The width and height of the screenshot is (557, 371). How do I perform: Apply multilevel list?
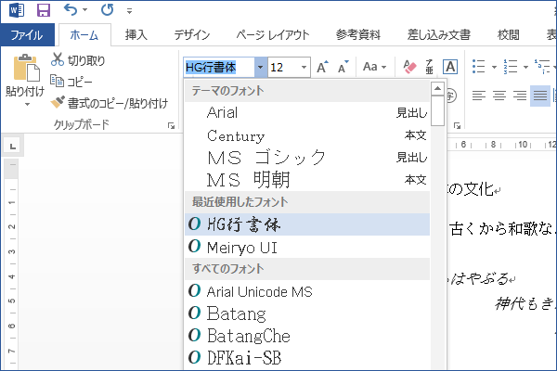click(543, 67)
